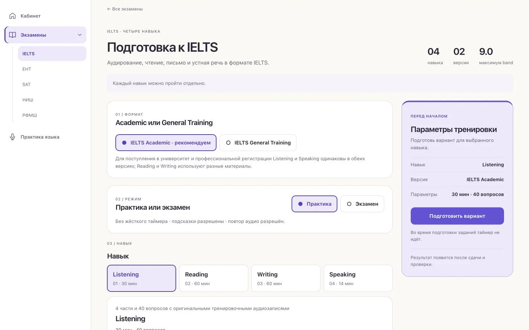Image resolution: width=529 pixels, height=330 pixels.
Task: Select НИШ in the exams submenu
Action: click(52, 100)
